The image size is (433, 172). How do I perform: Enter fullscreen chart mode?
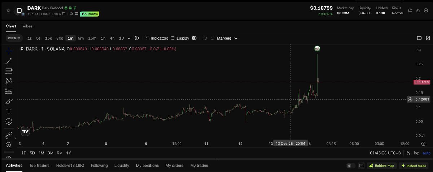(x=428, y=38)
